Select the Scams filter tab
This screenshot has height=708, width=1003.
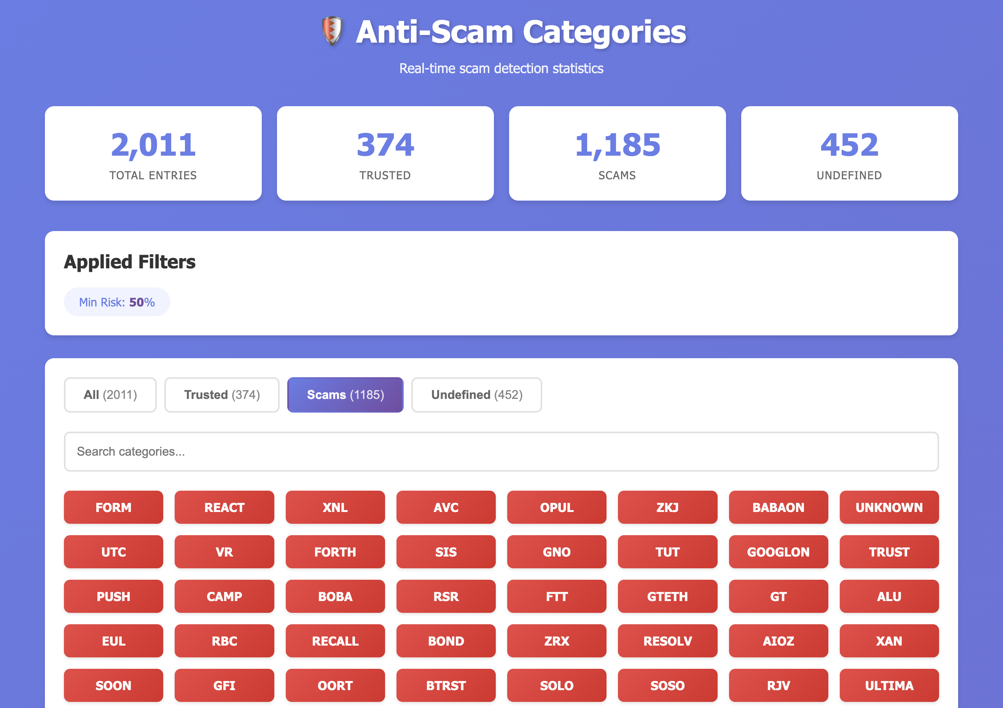(345, 395)
